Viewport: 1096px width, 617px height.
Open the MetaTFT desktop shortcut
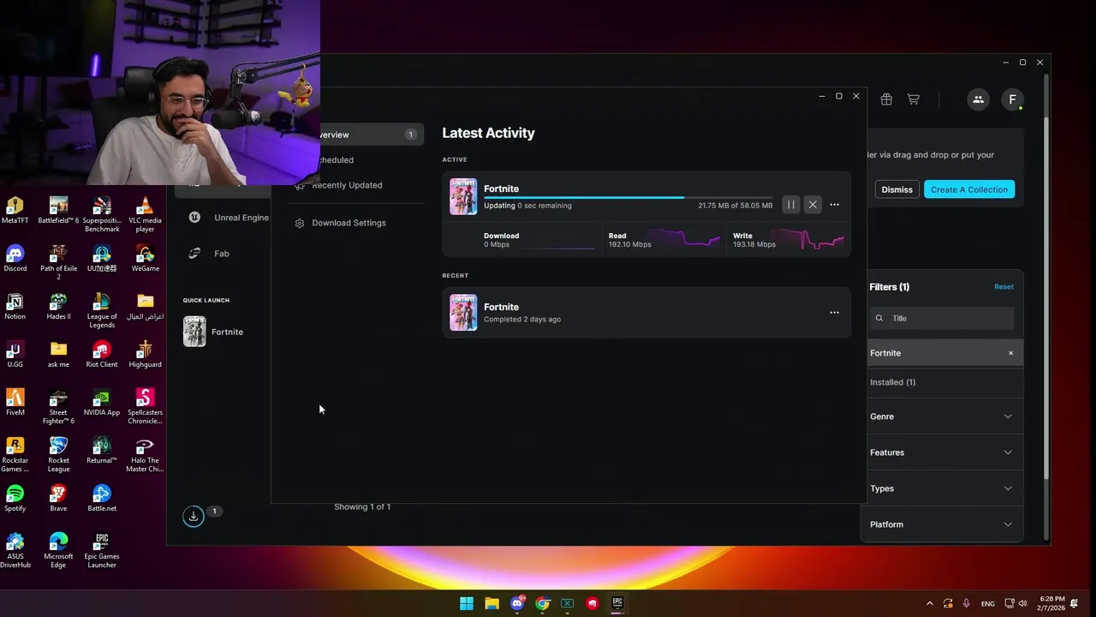(x=15, y=210)
